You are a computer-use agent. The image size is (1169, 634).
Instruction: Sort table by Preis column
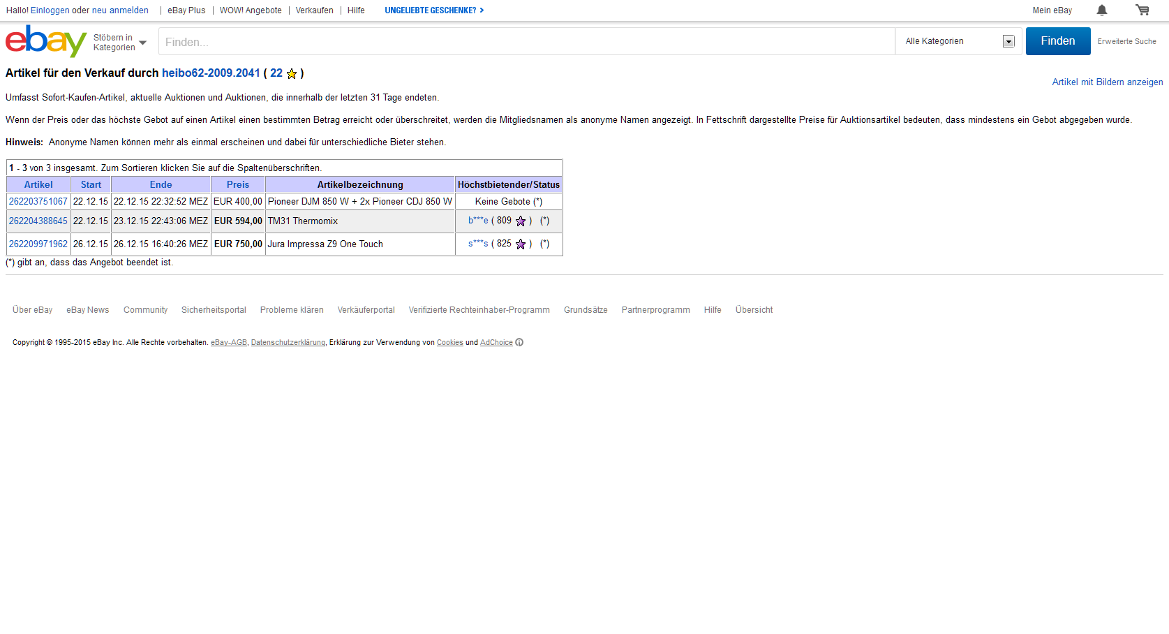coord(238,185)
